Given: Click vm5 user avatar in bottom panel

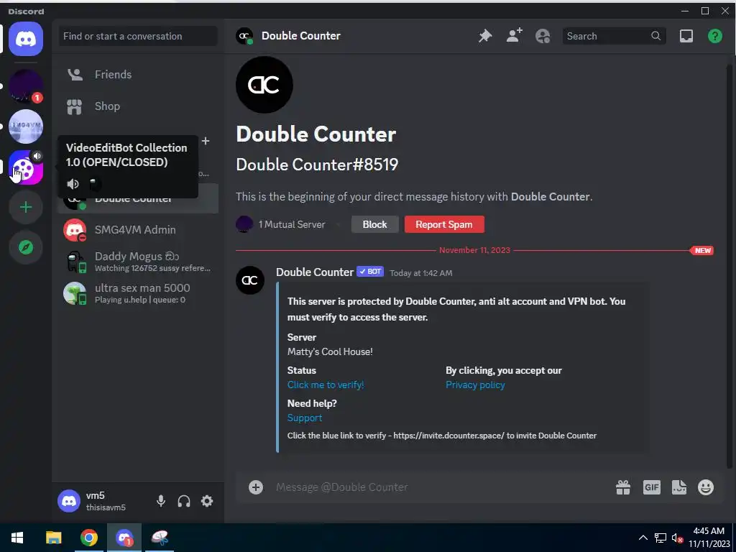Looking at the screenshot, I should coord(69,501).
